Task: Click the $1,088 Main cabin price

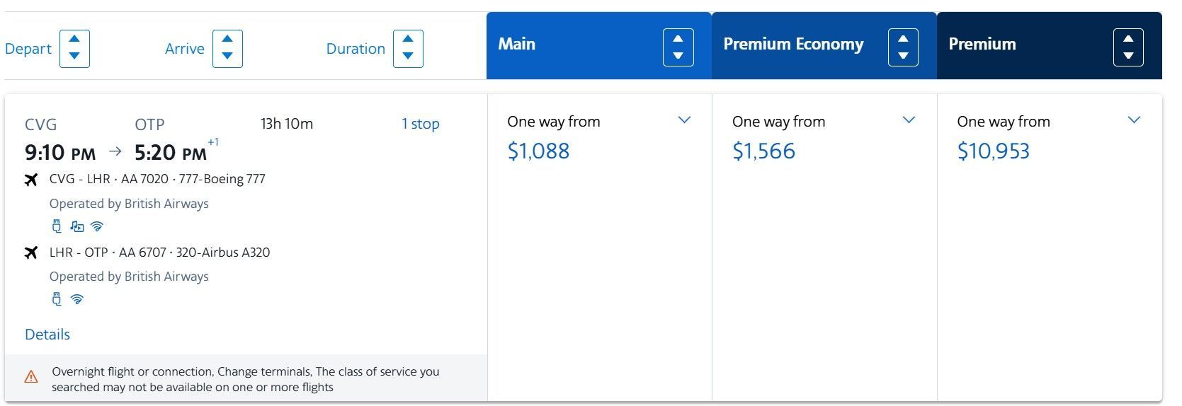Action: (x=538, y=151)
